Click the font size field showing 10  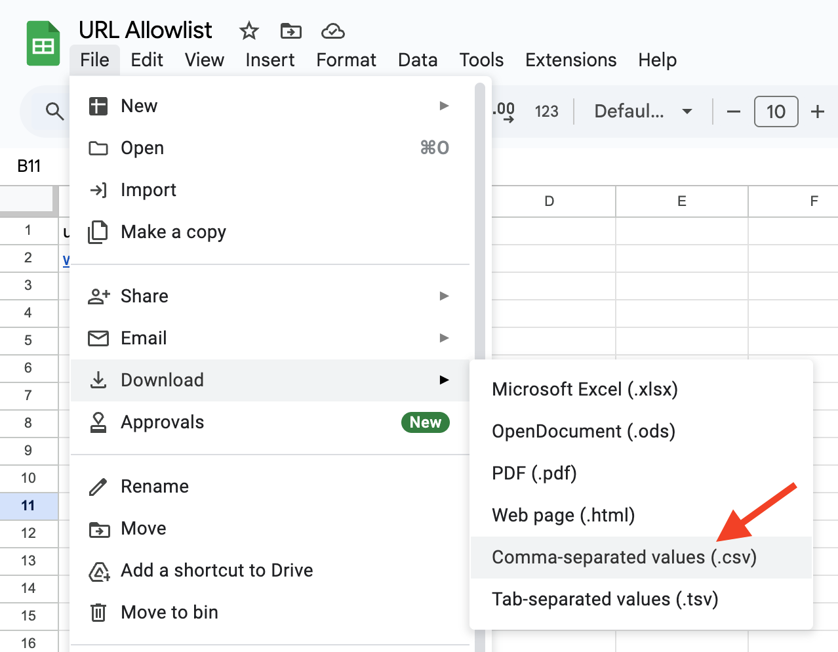point(776,112)
